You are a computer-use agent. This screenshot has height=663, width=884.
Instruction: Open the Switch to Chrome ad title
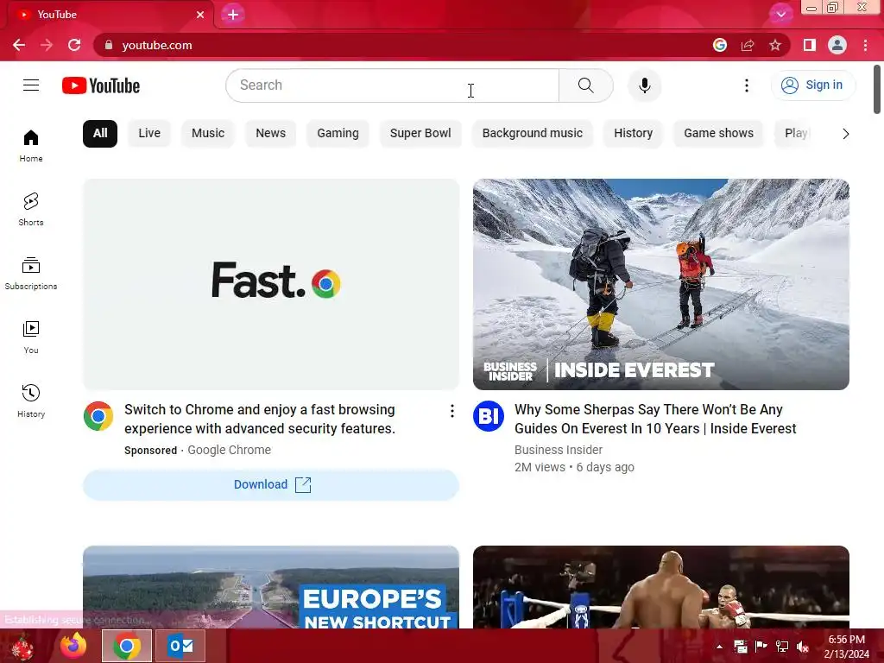click(260, 419)
